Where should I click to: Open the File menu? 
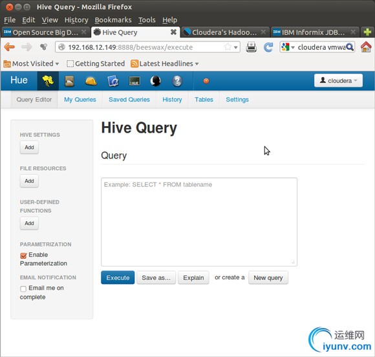point(10,20)
